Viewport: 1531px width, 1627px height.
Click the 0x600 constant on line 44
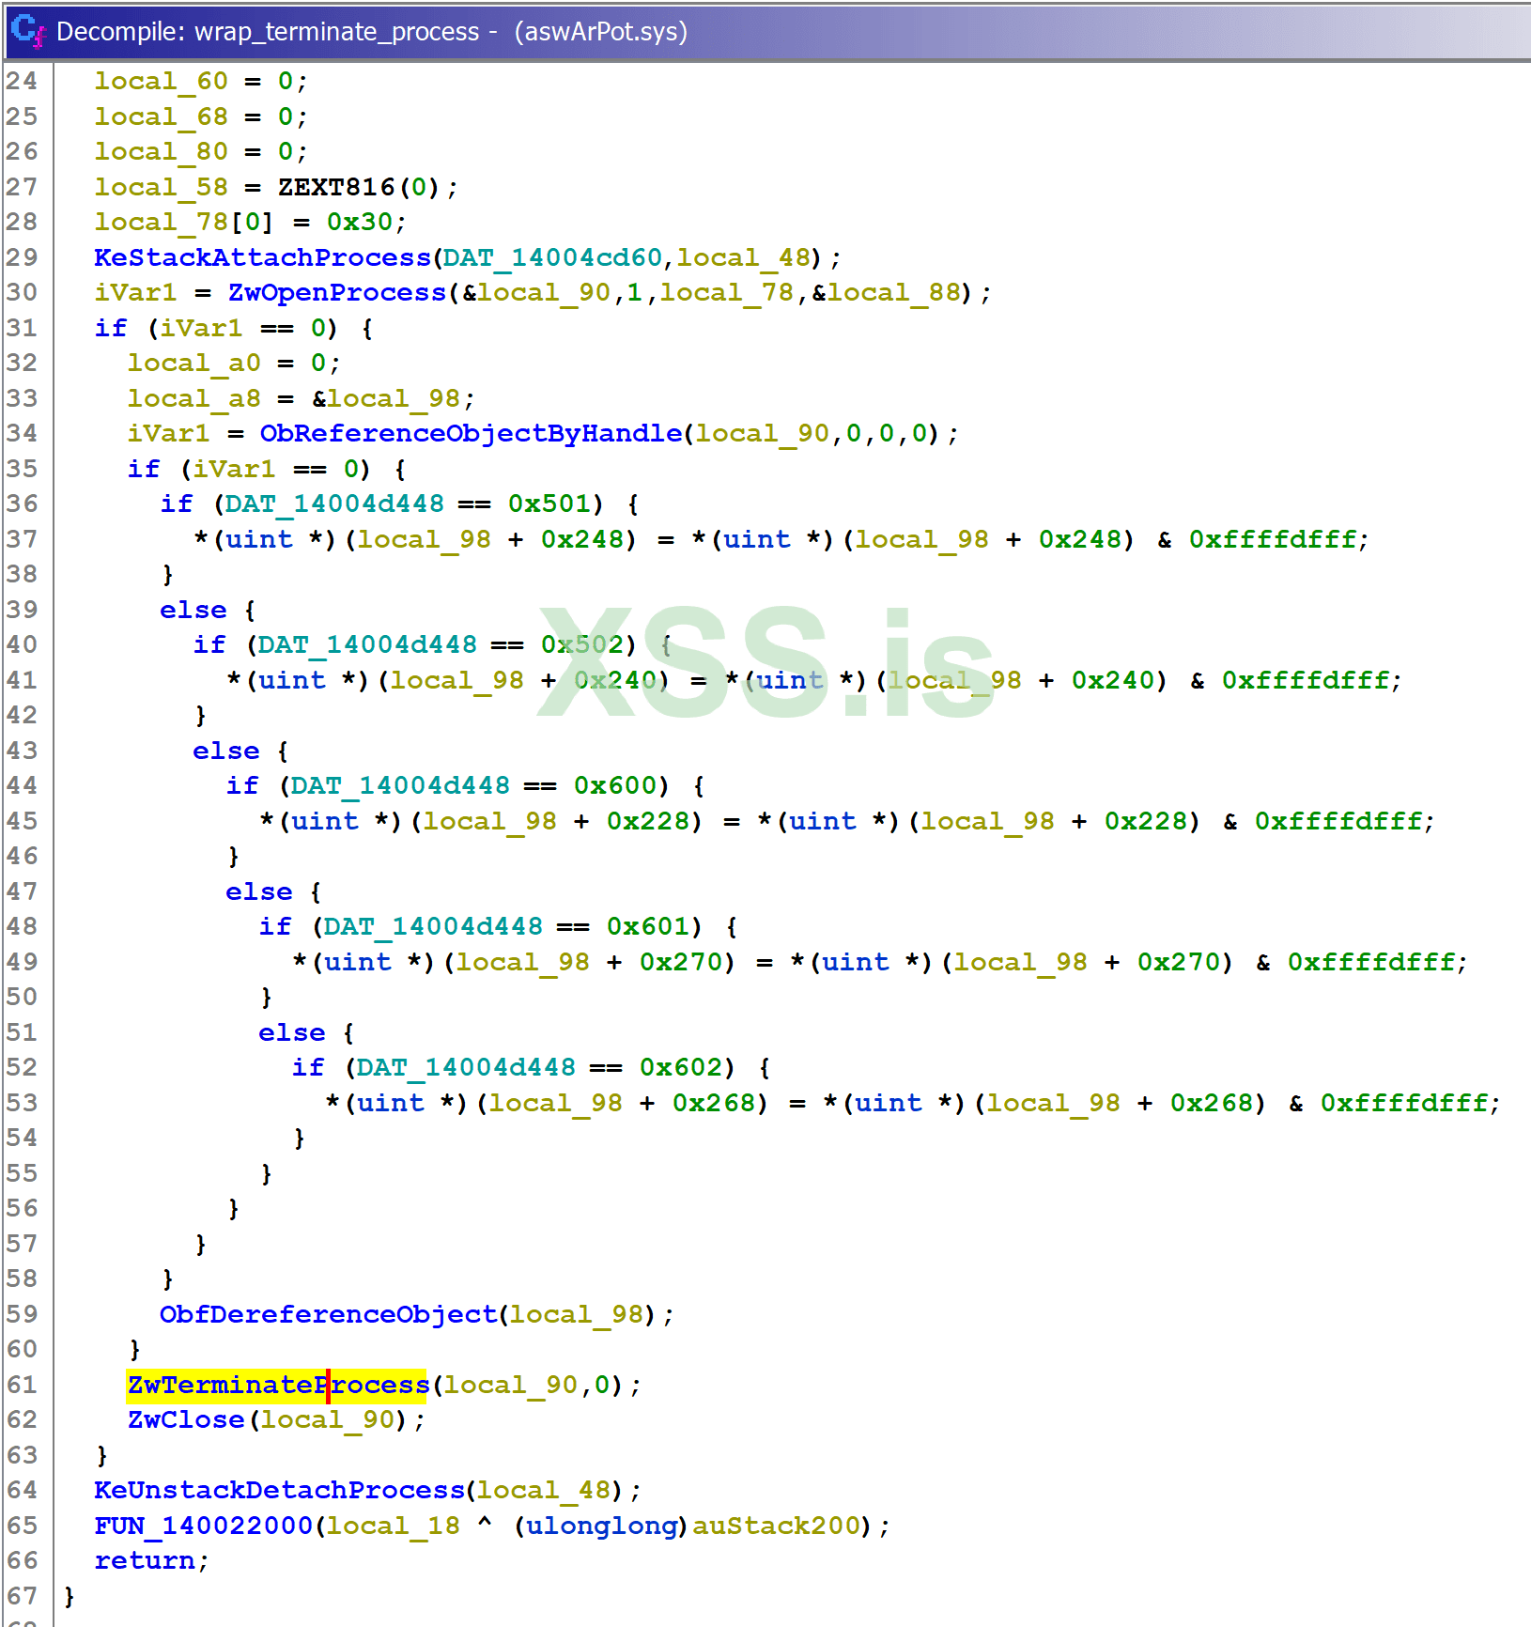[x=615, y=786]
